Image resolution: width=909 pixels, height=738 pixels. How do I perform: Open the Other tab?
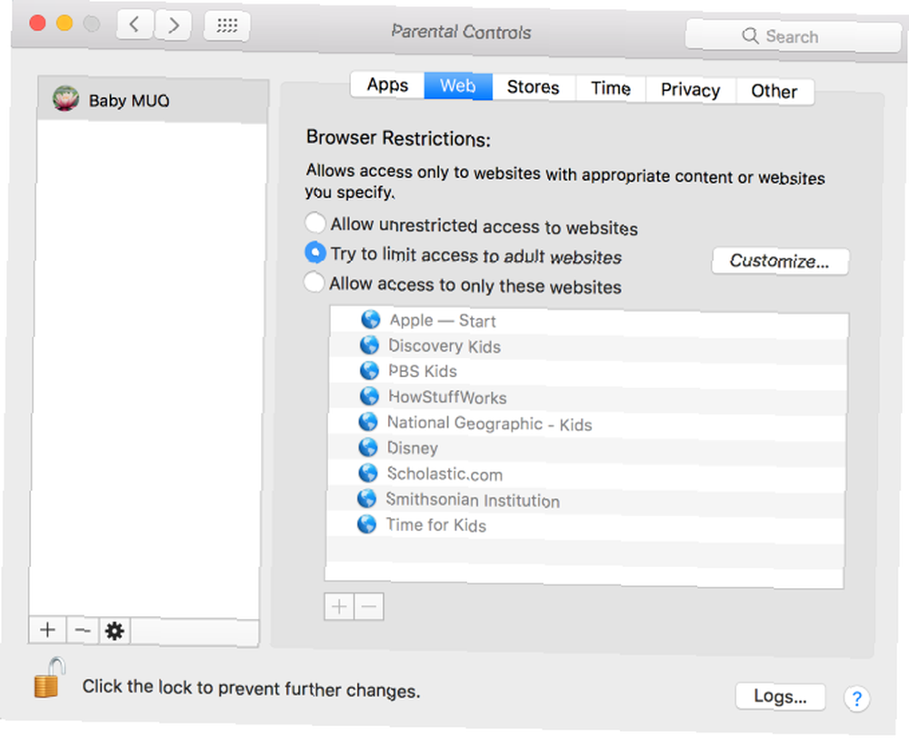pos(774,91)
